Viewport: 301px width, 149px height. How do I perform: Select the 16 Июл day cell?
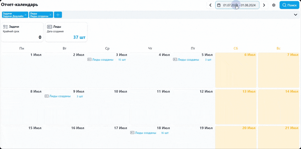tap(65, 137)
